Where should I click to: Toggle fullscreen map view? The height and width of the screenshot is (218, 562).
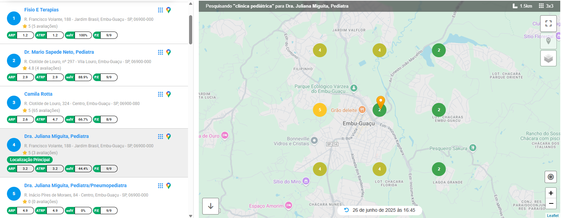[548, 24]
